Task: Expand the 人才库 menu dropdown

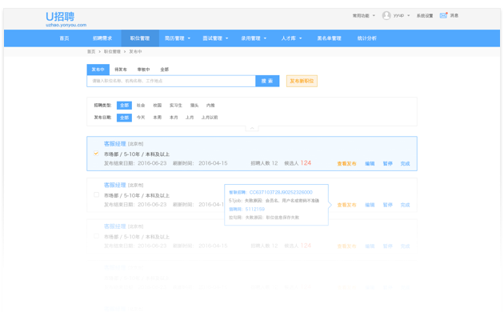Action: (x=301, y=38)
